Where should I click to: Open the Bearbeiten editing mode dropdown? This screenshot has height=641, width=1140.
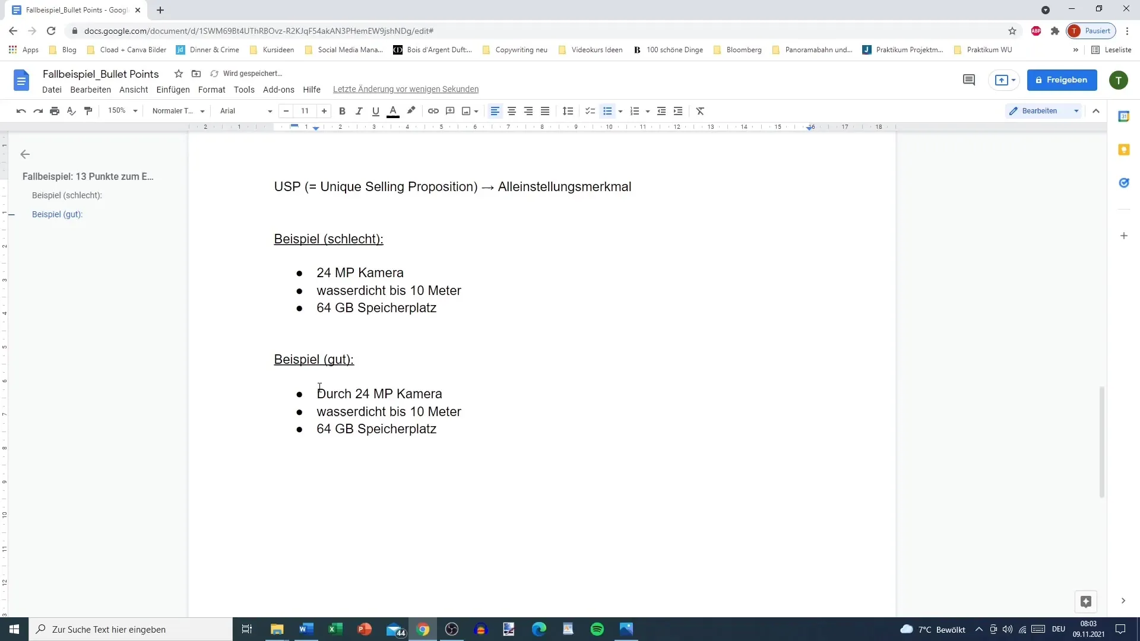tap(1044, 111)
